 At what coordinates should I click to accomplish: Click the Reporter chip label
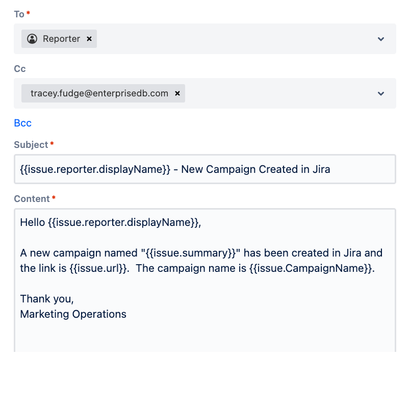tap(61, 39)
